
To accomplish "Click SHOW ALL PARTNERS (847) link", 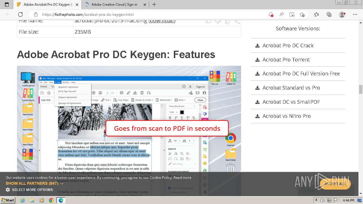I will pos(35,183).
